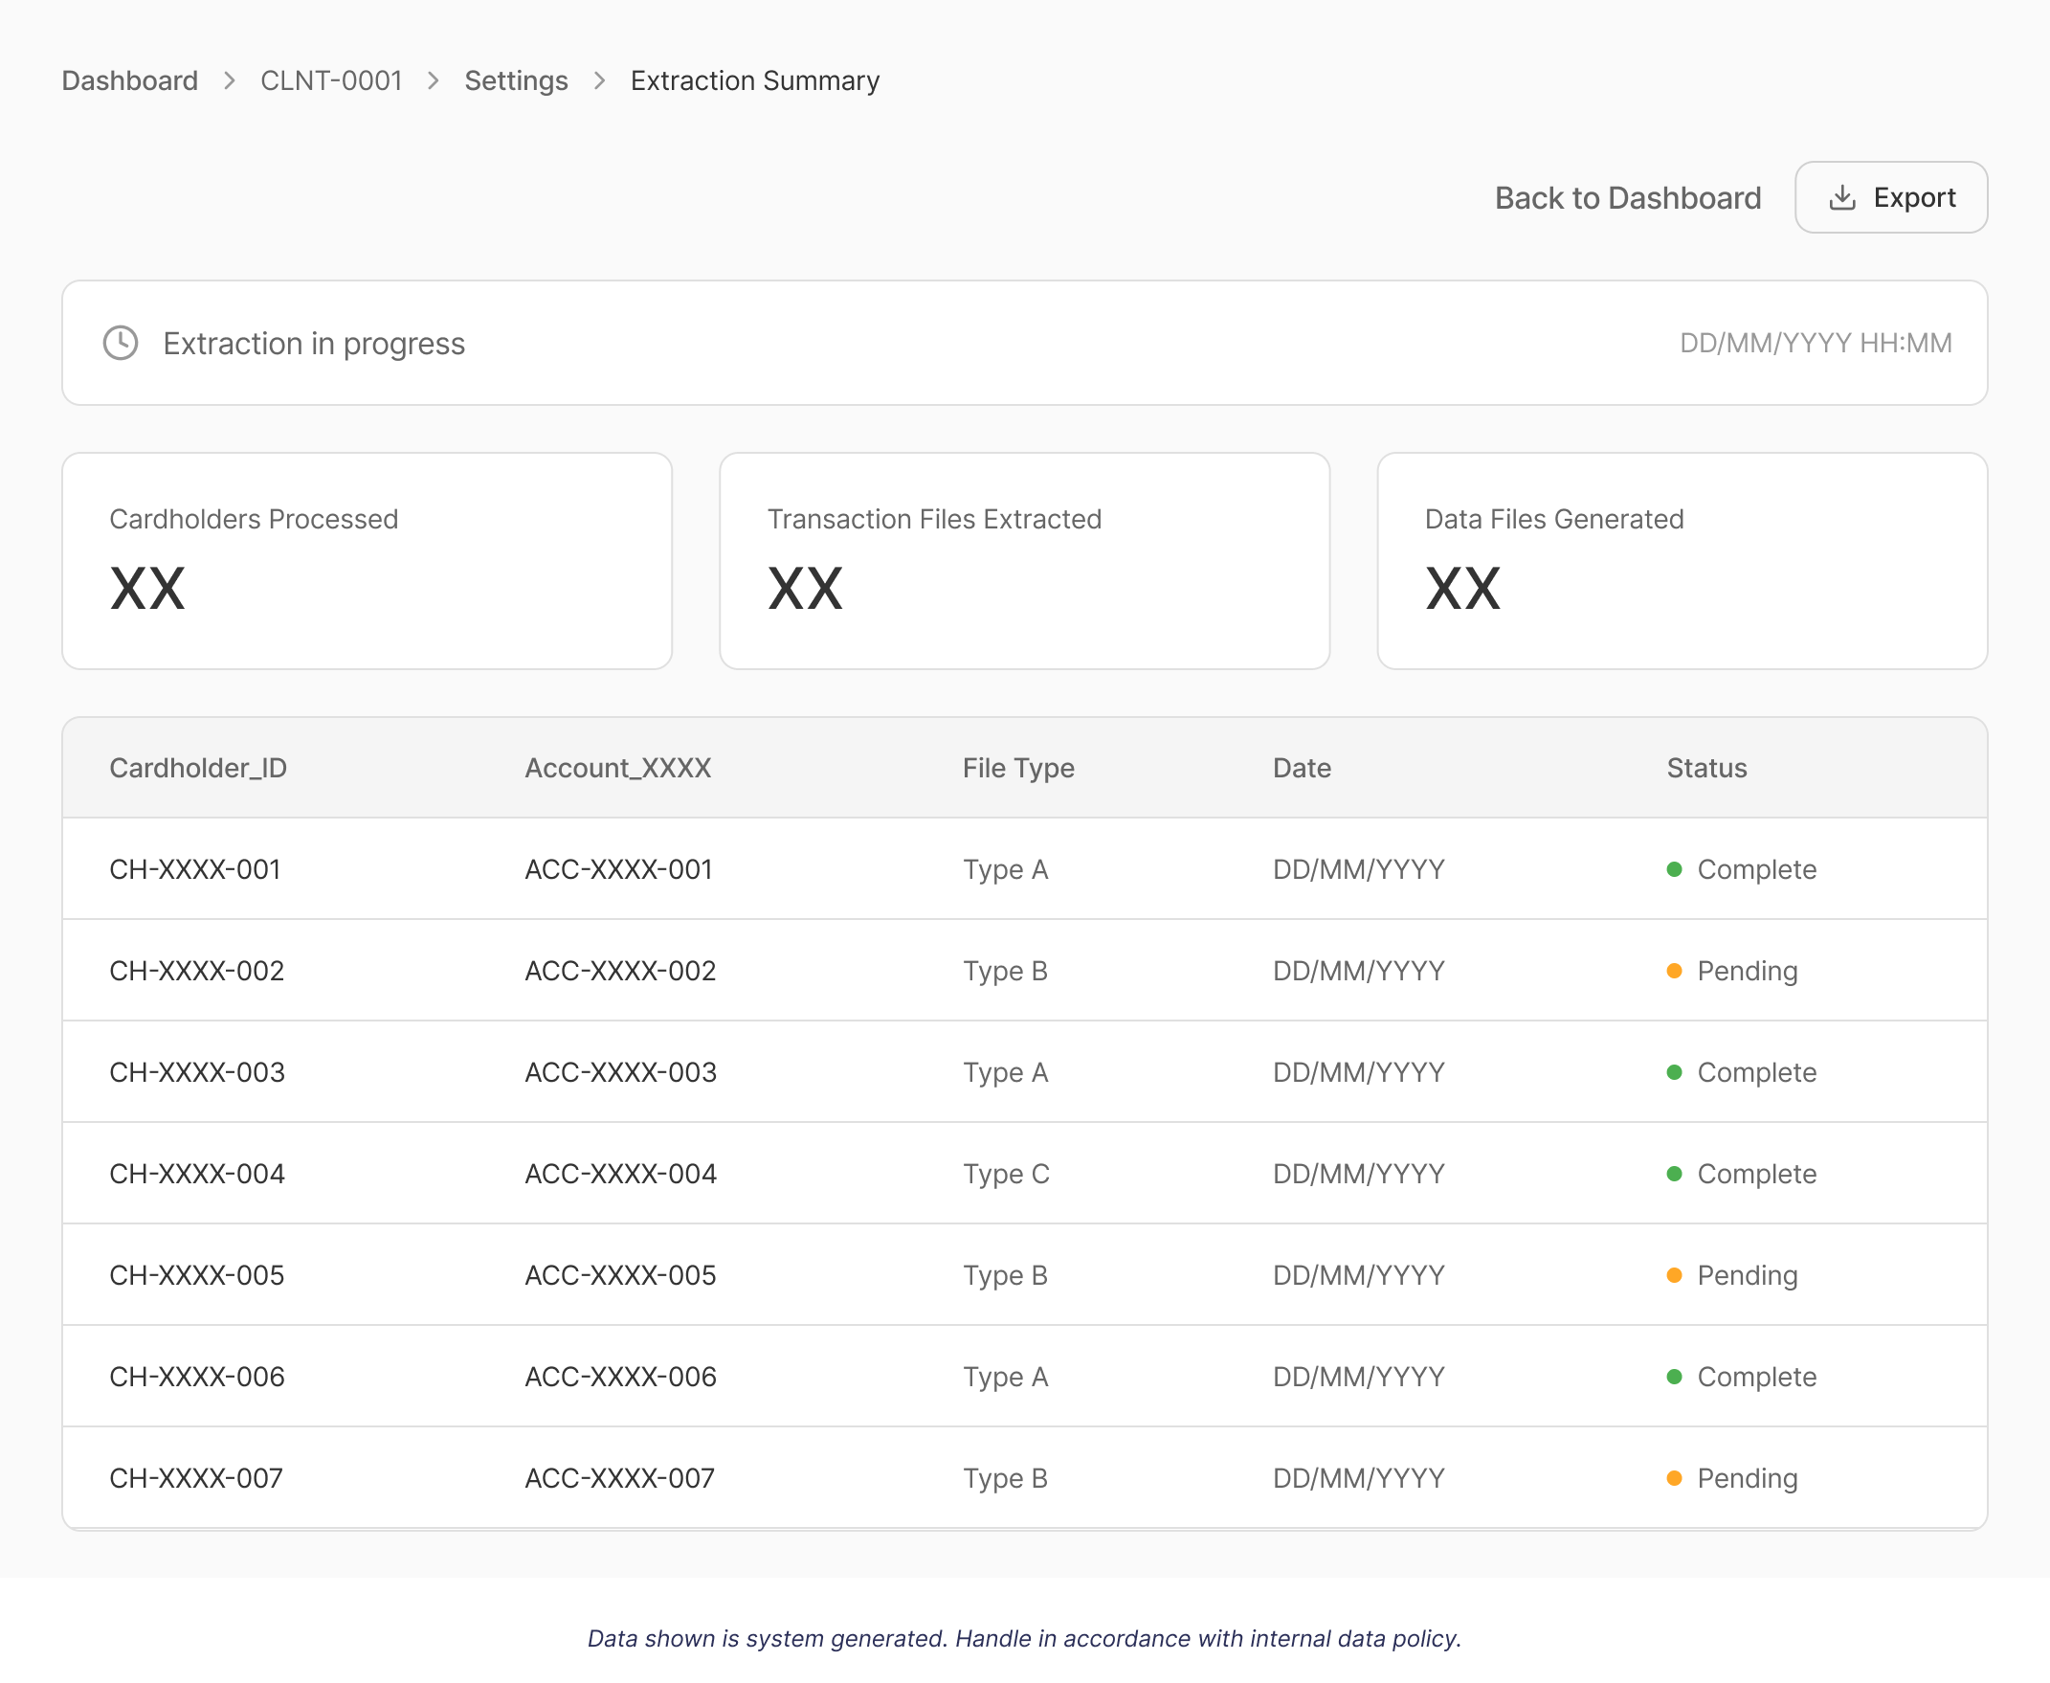Screen dimensions: 2050x1683
Task: Click the green status dot for CH-XXXX-001
Action: [1674, 869]
